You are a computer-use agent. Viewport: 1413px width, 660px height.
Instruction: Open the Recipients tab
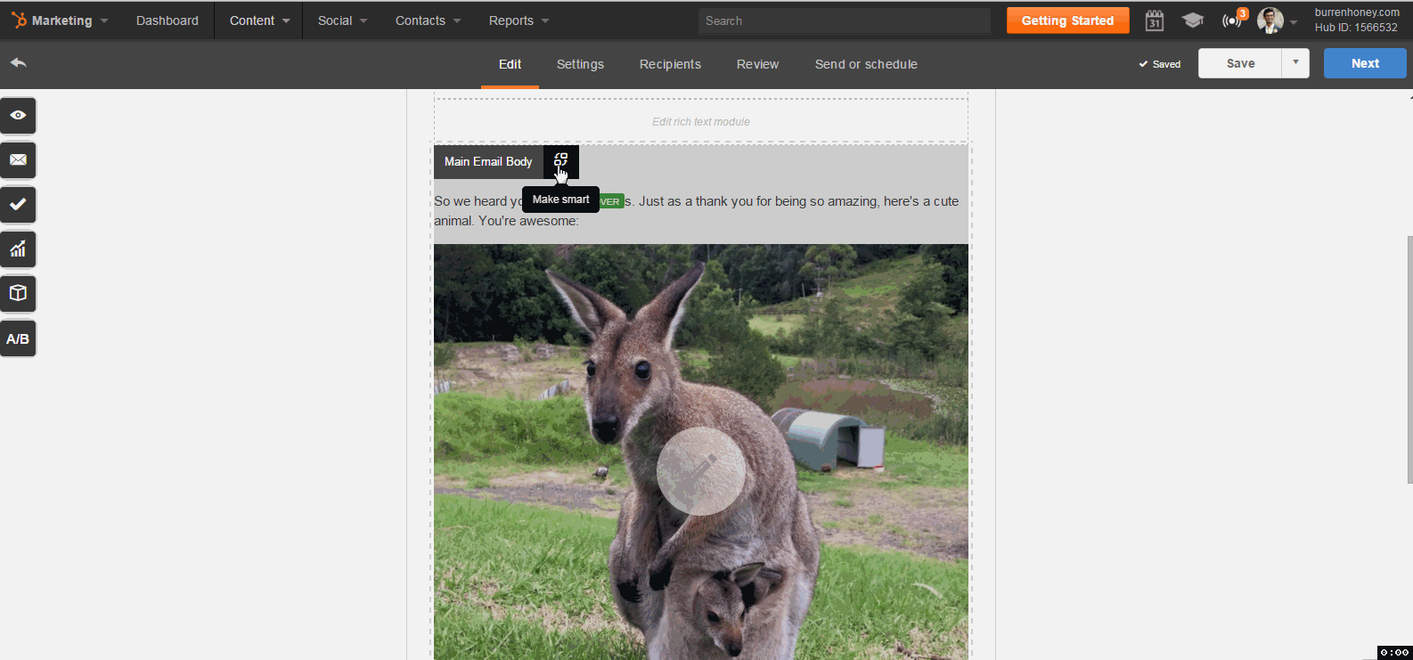click(670, 64)
